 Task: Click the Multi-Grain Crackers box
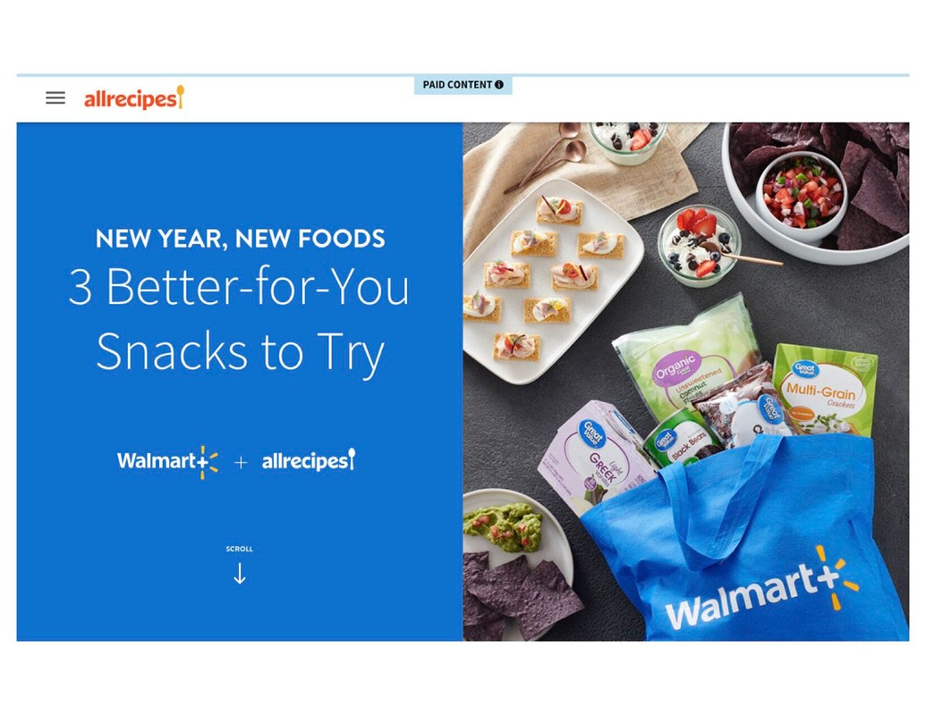[825, 390]
